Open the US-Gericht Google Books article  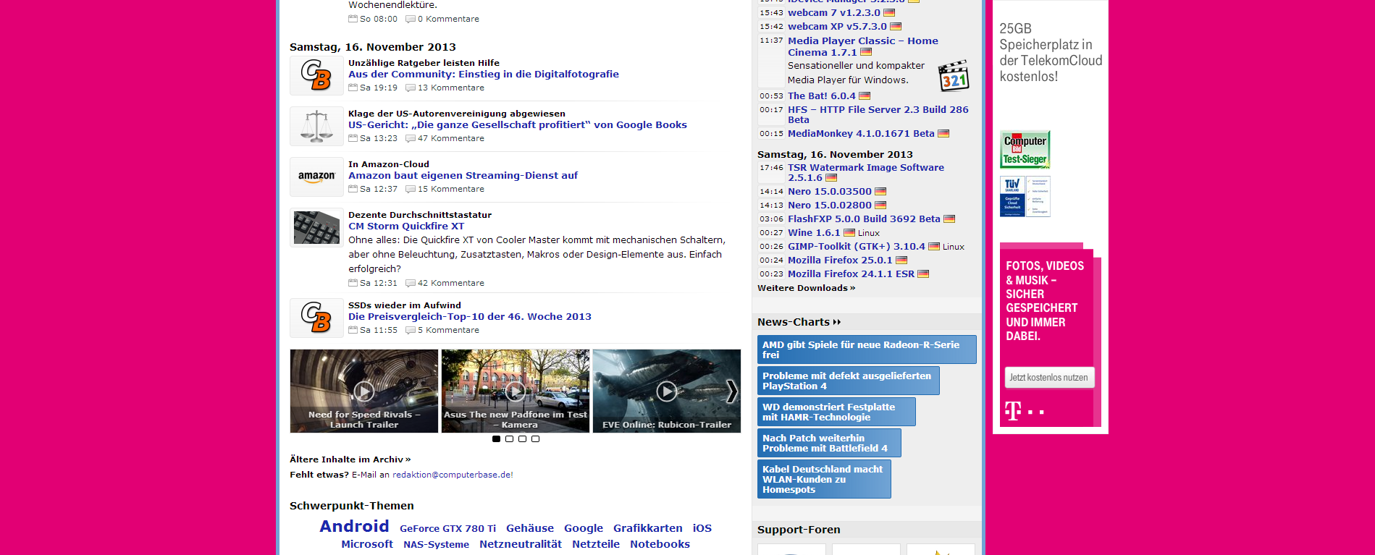[x=518, y=124]
